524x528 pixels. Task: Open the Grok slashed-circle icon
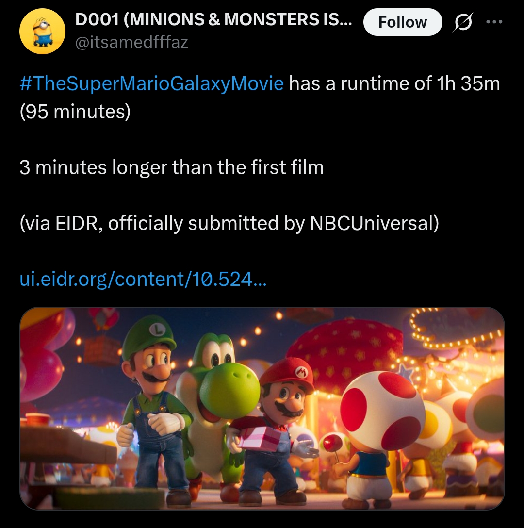(462, 22)
